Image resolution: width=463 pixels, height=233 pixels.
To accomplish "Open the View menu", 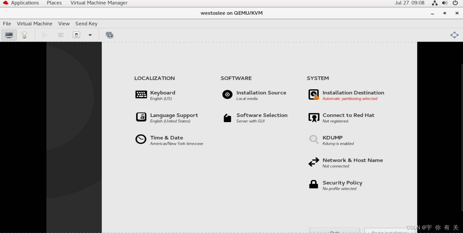I will [x=64, y=24].
